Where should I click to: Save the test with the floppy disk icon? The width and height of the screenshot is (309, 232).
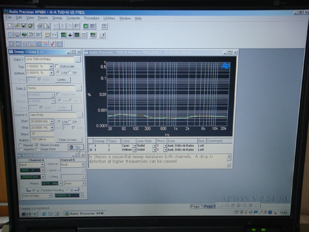click(x=23, y=26)
